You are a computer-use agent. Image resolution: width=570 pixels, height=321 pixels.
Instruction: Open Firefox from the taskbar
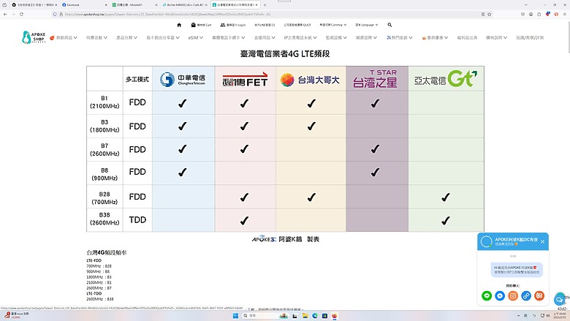point(335,316)
